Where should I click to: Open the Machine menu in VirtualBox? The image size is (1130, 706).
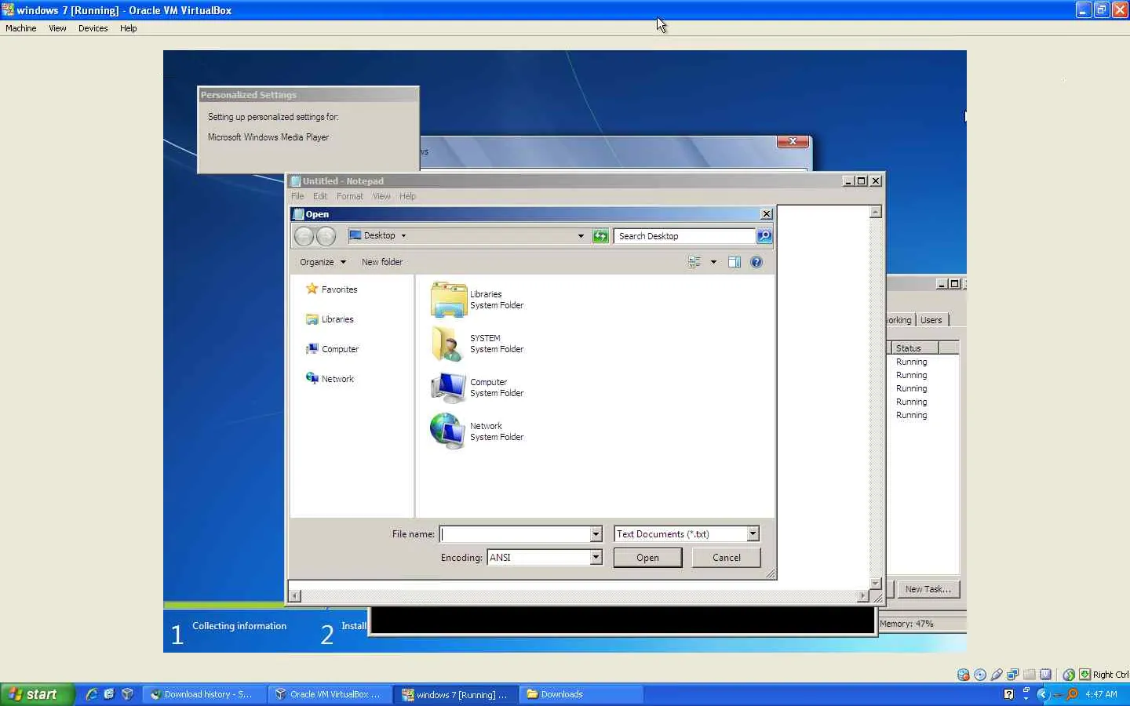21,28
